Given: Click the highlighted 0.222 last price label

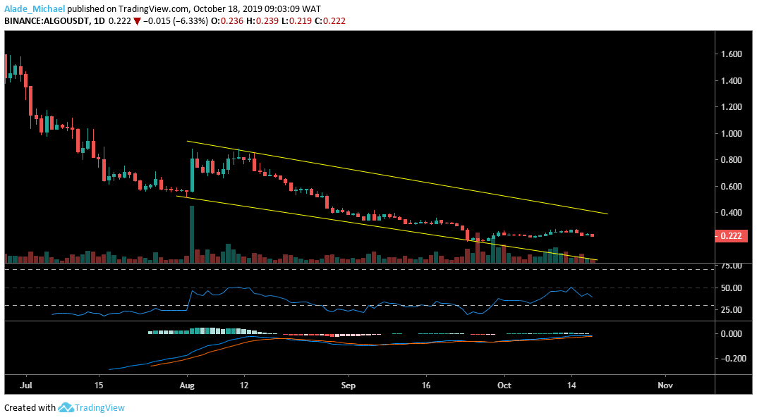Looking at the screenshot, I should tap(732, 237).
